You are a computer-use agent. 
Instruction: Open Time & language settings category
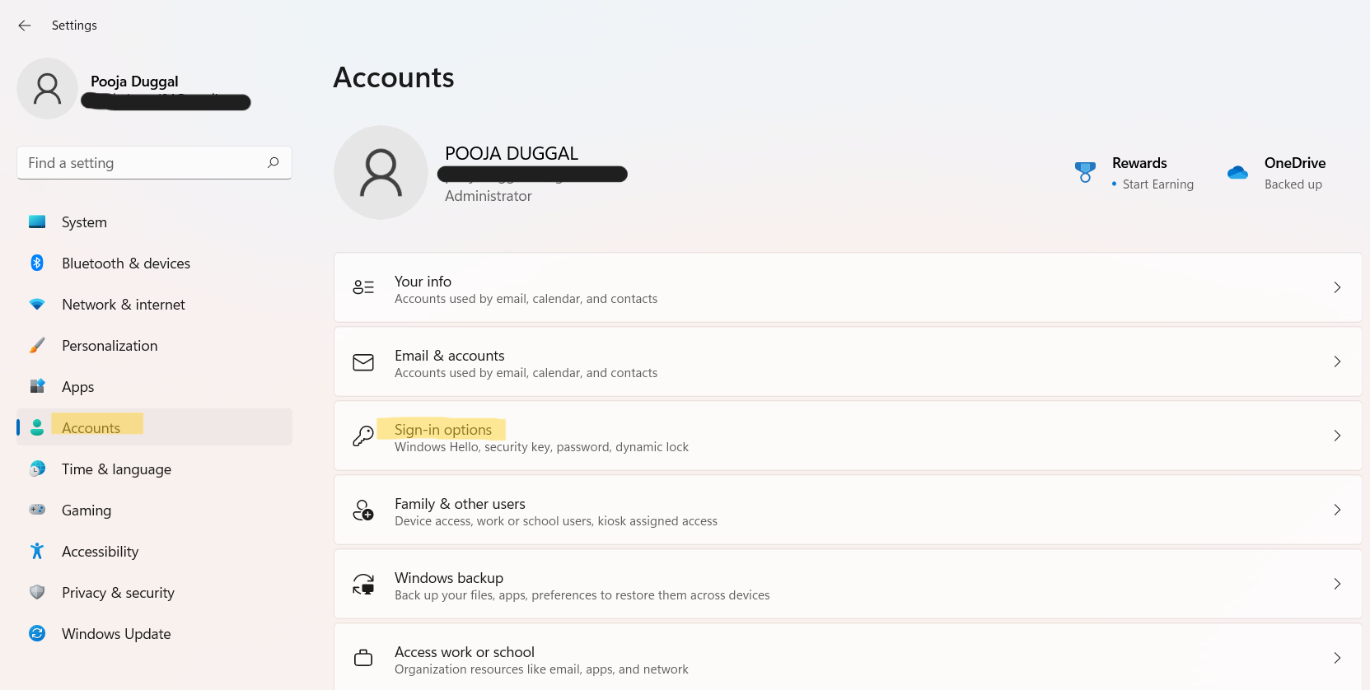click(116, 469)
